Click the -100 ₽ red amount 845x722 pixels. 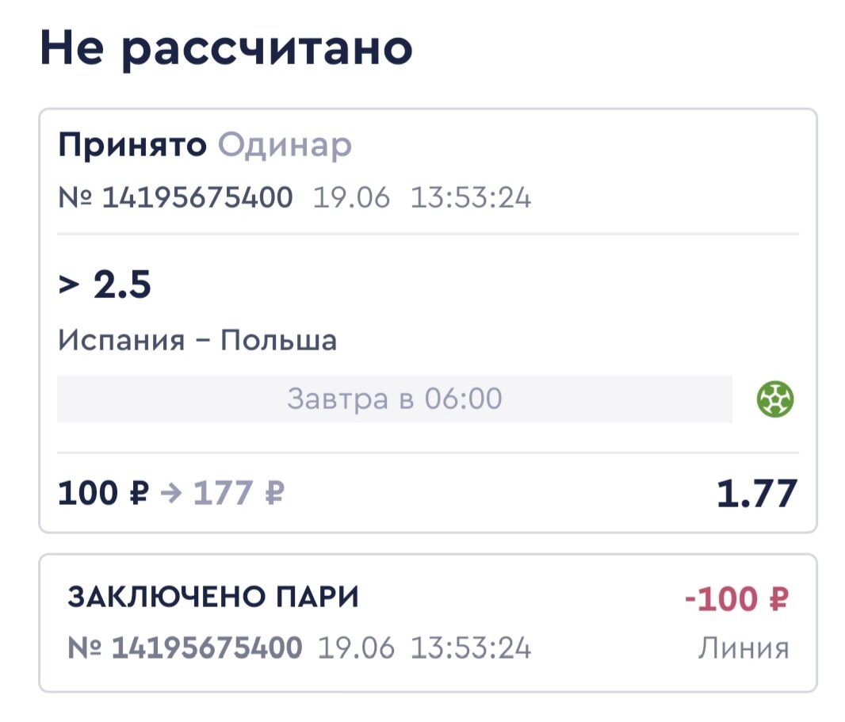coord(737,599)
